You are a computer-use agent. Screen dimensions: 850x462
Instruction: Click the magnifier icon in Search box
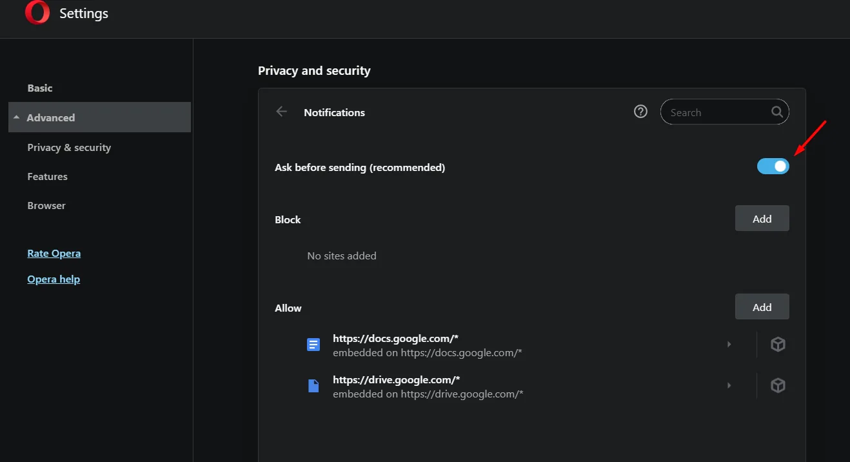pos(777,112)
